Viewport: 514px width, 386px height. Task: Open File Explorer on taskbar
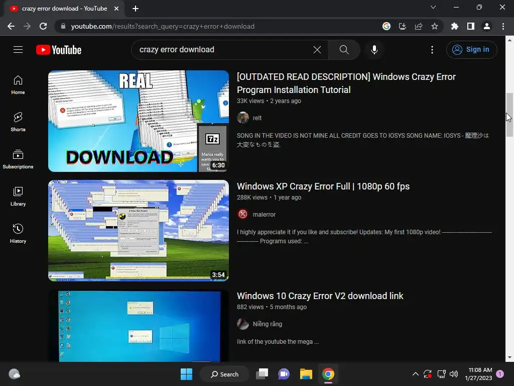[x=306, y=374]
